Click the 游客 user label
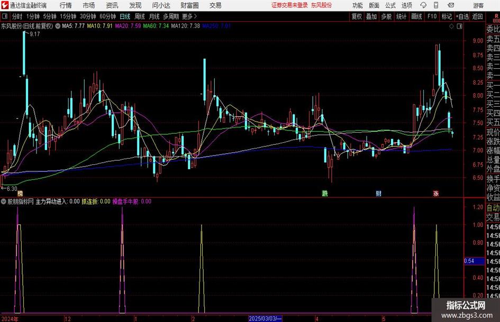 (x=478, y=5)
